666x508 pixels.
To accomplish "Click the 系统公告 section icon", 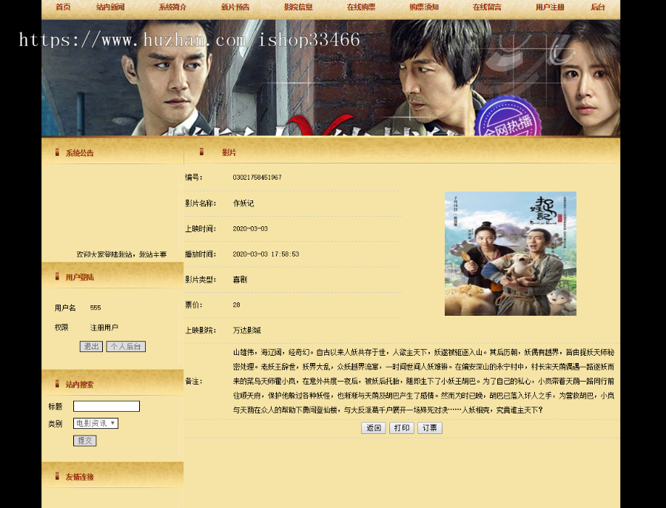I will tap(58, 152).
